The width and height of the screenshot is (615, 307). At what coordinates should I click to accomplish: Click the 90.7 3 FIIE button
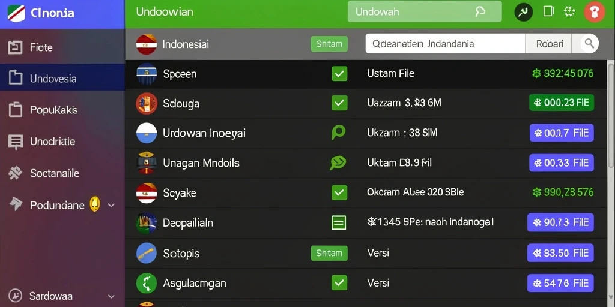tap(560, 222)
